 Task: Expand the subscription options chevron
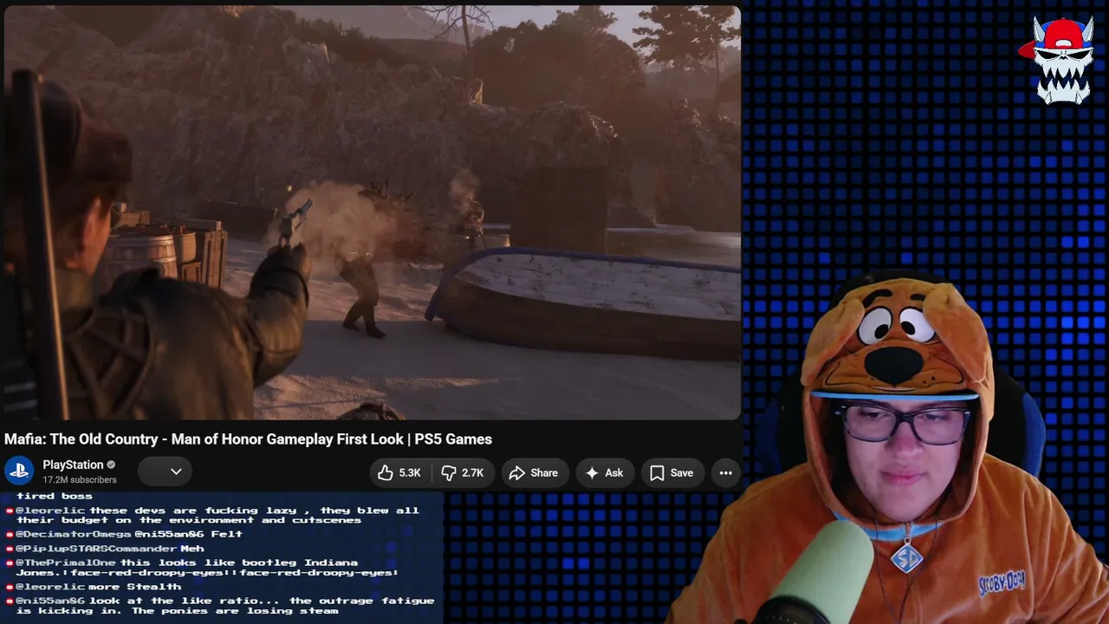click(x=176, y=471)
